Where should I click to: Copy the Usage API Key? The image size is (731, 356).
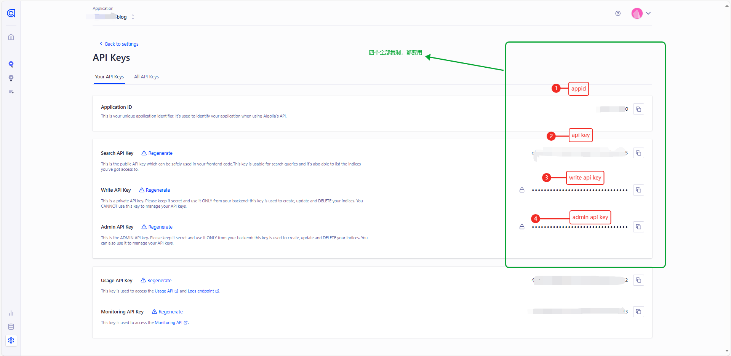tap(638, 280)
